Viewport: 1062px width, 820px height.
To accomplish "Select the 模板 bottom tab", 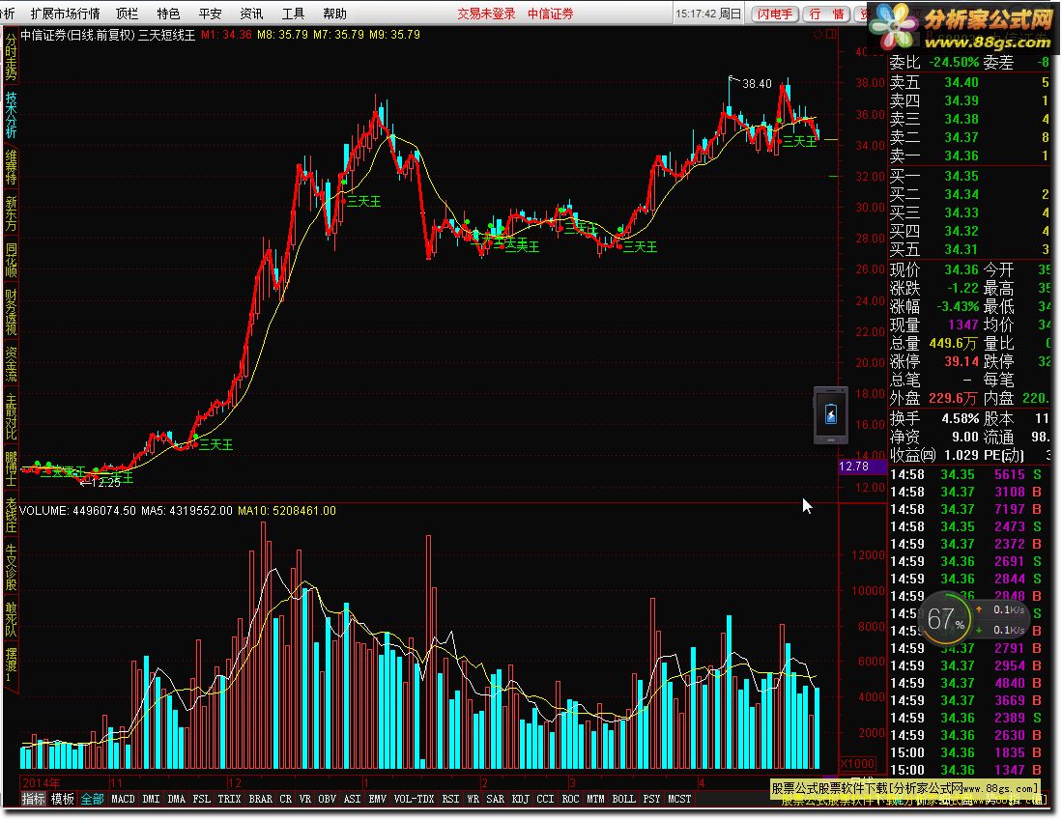I will [x=62, y=799].
